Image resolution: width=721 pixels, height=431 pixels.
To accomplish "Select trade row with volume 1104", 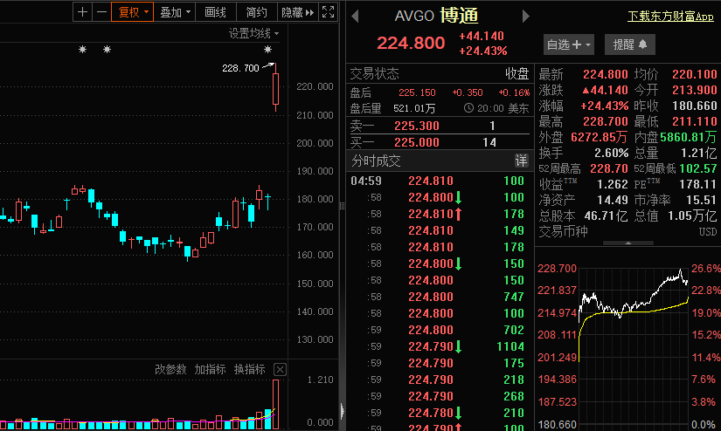I will point(438,346).
